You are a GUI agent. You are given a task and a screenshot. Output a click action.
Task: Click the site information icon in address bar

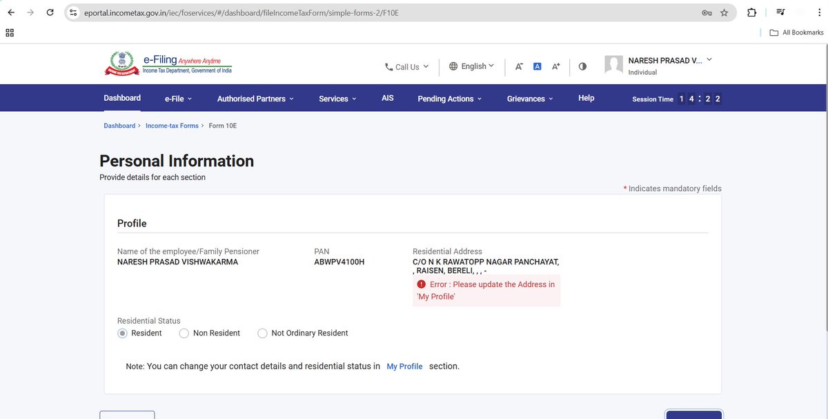click(74, 12)
